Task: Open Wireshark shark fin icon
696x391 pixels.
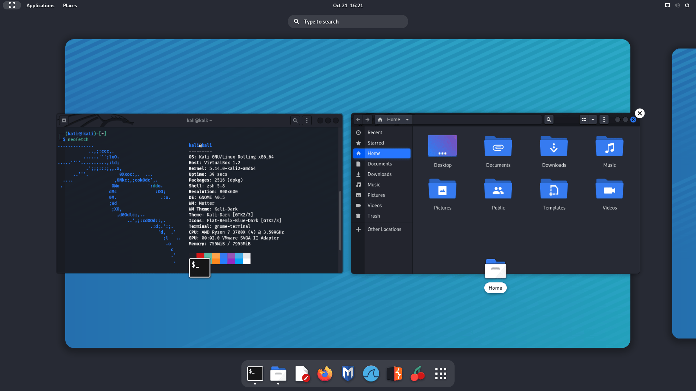Action: click(x=371, y=374)
